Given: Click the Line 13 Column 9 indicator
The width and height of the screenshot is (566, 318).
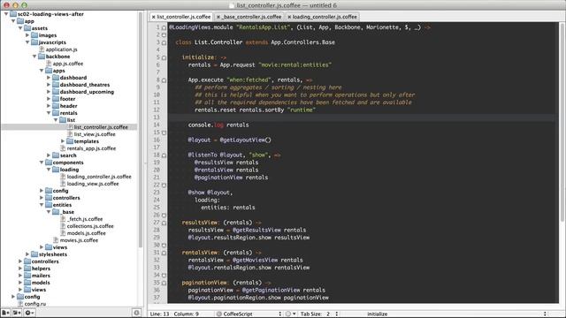Looking at the screenshot, I should coord(174,314).
